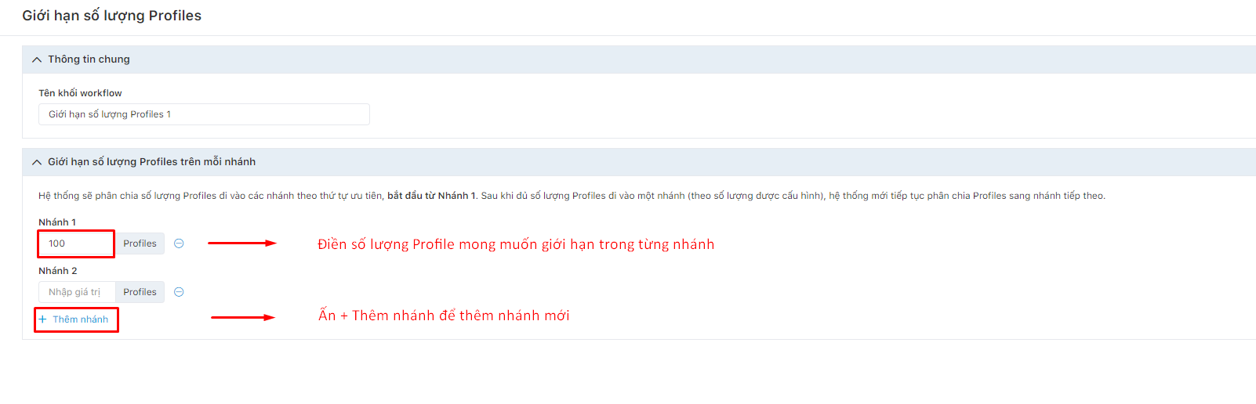Focus the Nhánh 2 Nhập giá trị field

point(77,292)
